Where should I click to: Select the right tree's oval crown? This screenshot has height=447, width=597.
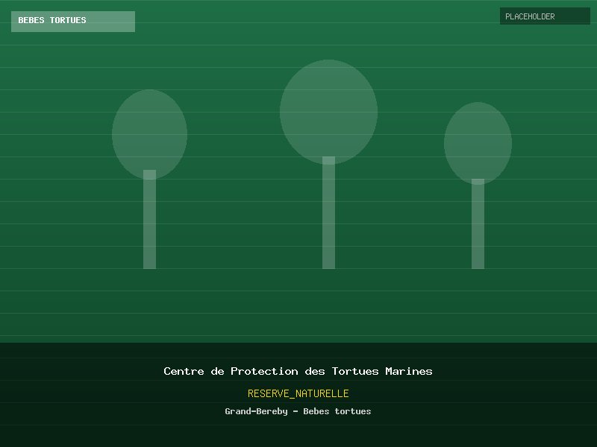tap(478, 142)
